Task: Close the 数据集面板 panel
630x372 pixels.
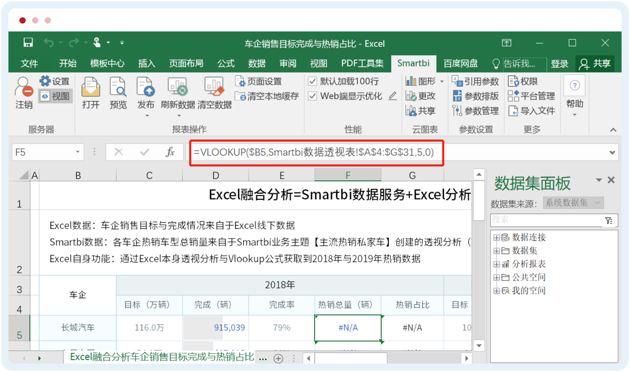Action: click(x=611, y=180)
